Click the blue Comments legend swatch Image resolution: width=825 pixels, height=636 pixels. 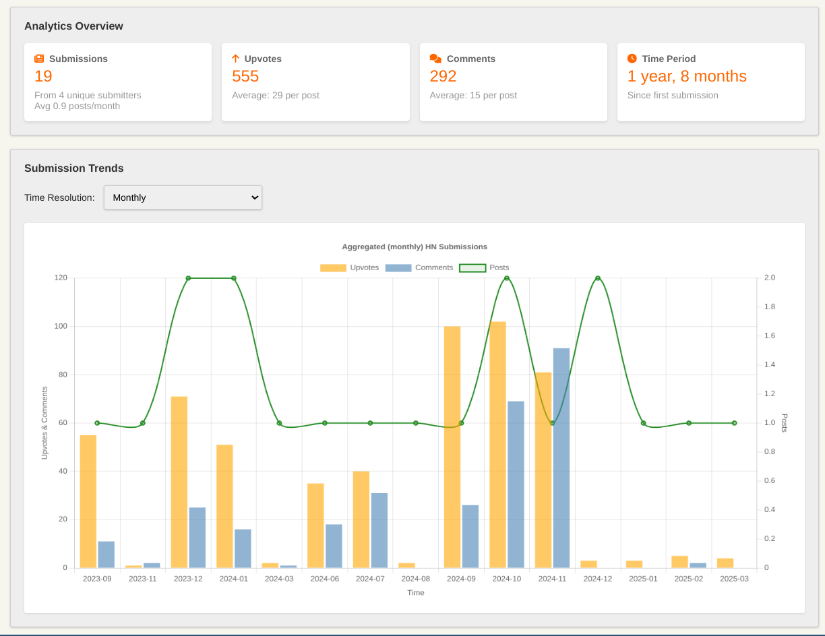tap(398, 267)
